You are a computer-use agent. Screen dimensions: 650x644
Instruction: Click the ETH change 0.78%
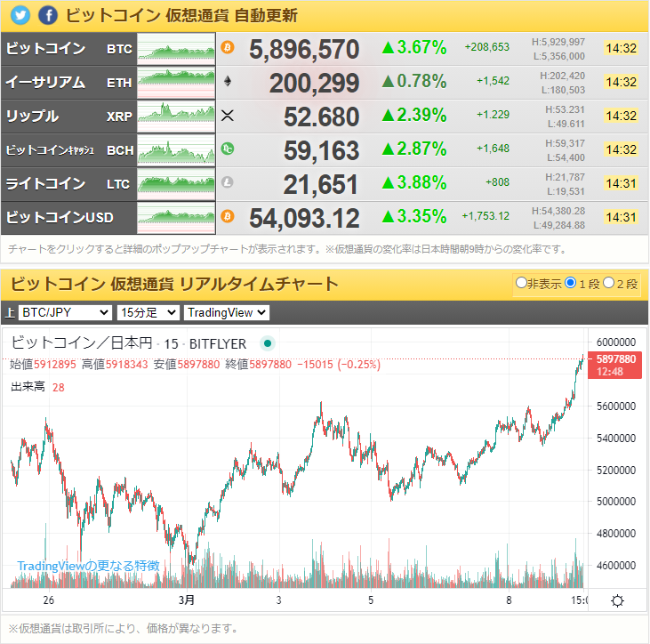point(414,81)
